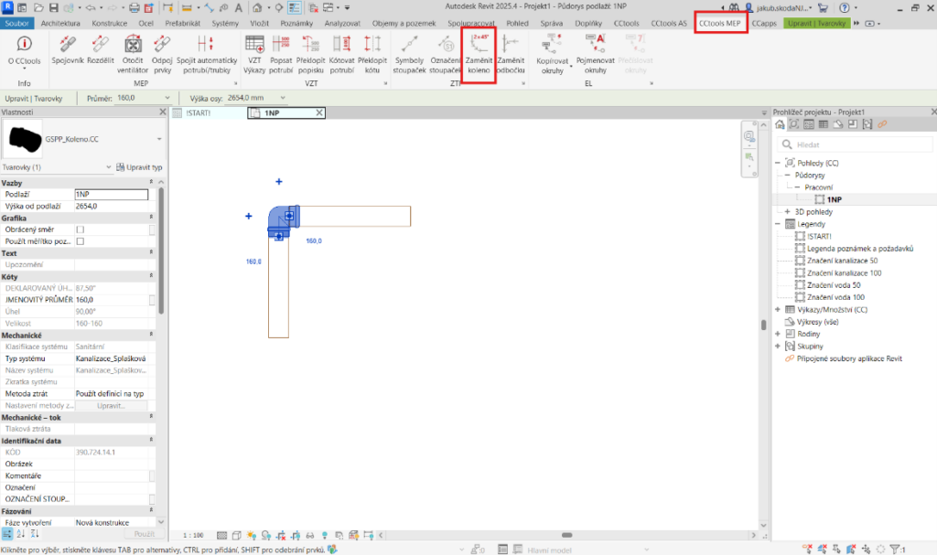Click the zoom navigation wheel icon in view
Screen dimensions: 937x555
(x=749, y=137)
